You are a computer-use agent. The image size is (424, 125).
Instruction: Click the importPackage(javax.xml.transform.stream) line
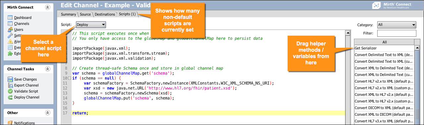pyautogui.click(x=121, y=53)
